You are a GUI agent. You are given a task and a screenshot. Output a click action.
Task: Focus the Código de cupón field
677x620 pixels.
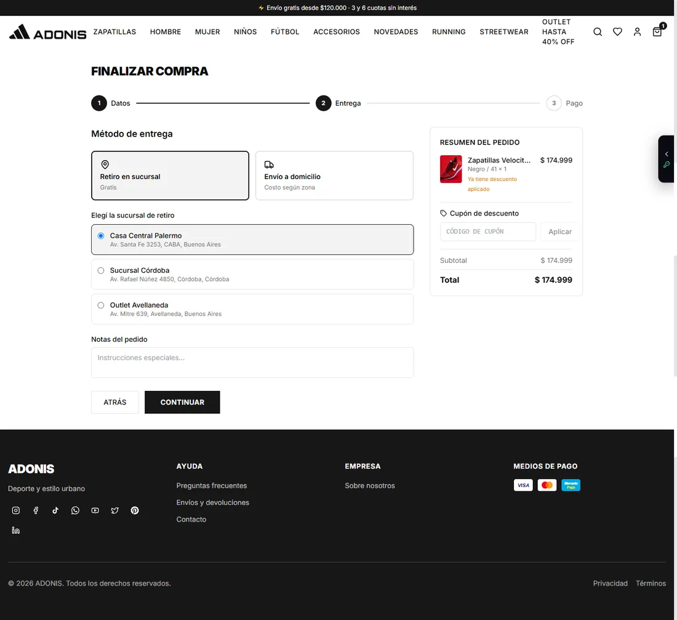tap(488, 231)
